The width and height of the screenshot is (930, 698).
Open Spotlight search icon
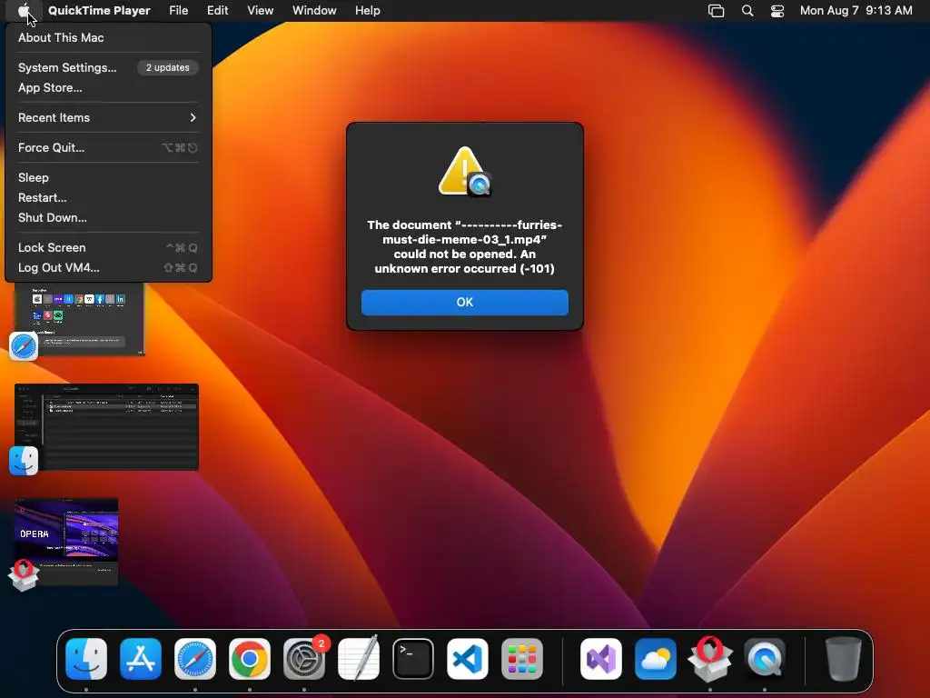[747, 11]
